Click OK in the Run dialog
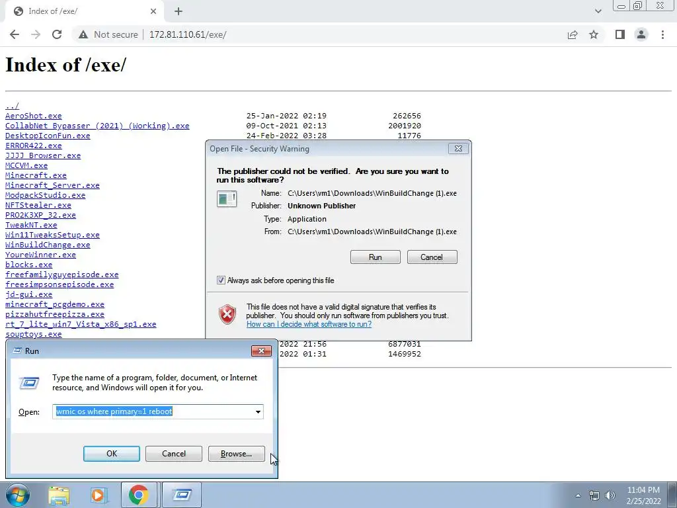Image resolution: width=677 pixels, height=508 pixels. point(111,454)
